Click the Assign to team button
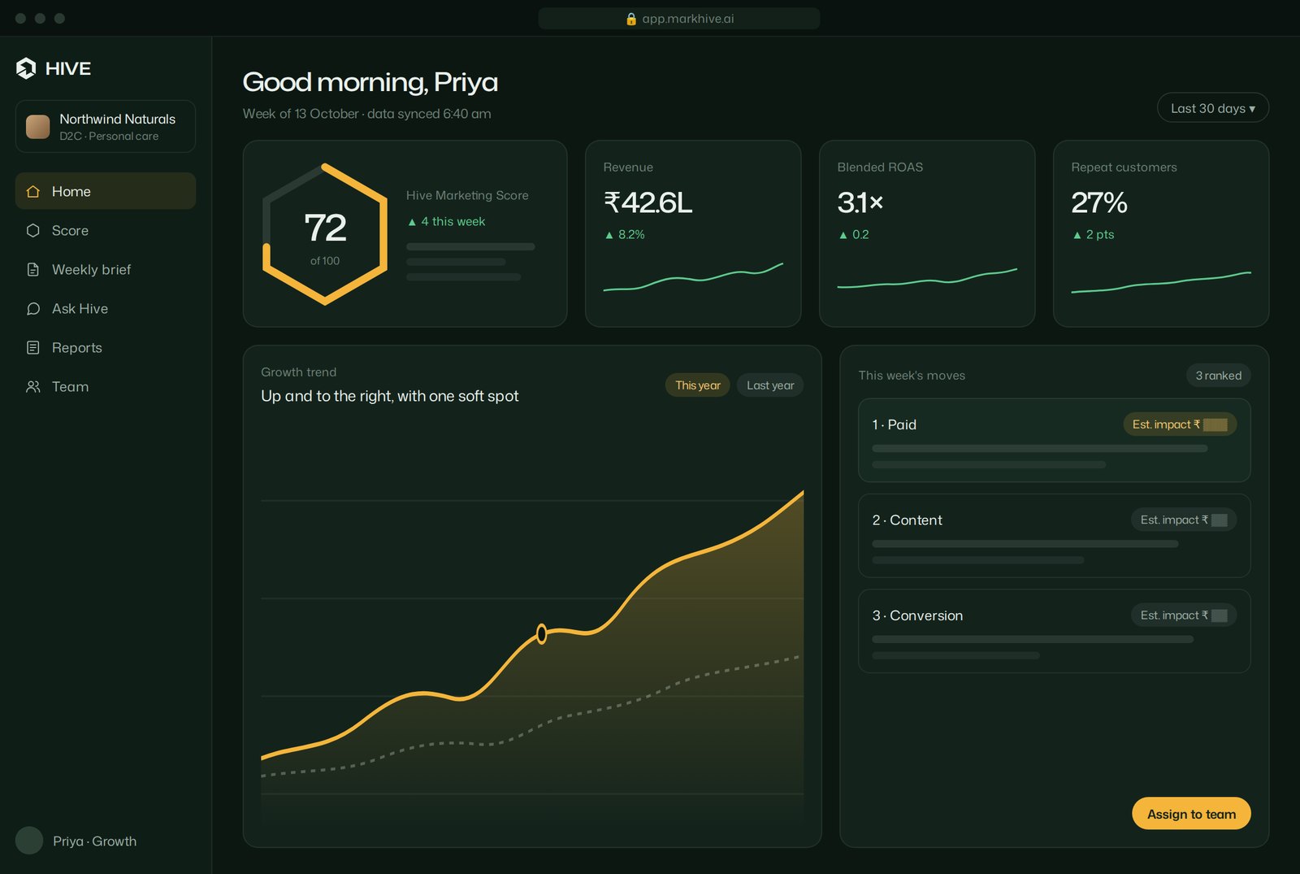The image size is (1300, 874). (1191, 814)
